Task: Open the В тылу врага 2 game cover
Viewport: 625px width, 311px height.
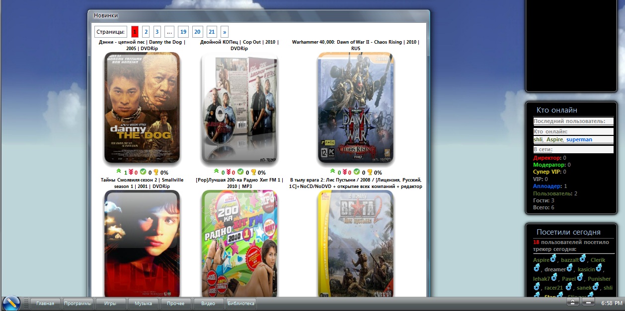Action: (356, 244)
